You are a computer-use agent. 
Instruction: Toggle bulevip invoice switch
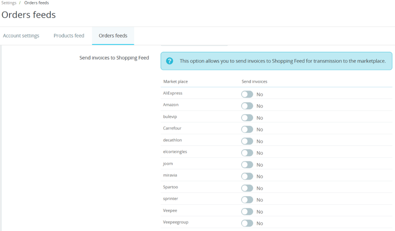(247, 118)
